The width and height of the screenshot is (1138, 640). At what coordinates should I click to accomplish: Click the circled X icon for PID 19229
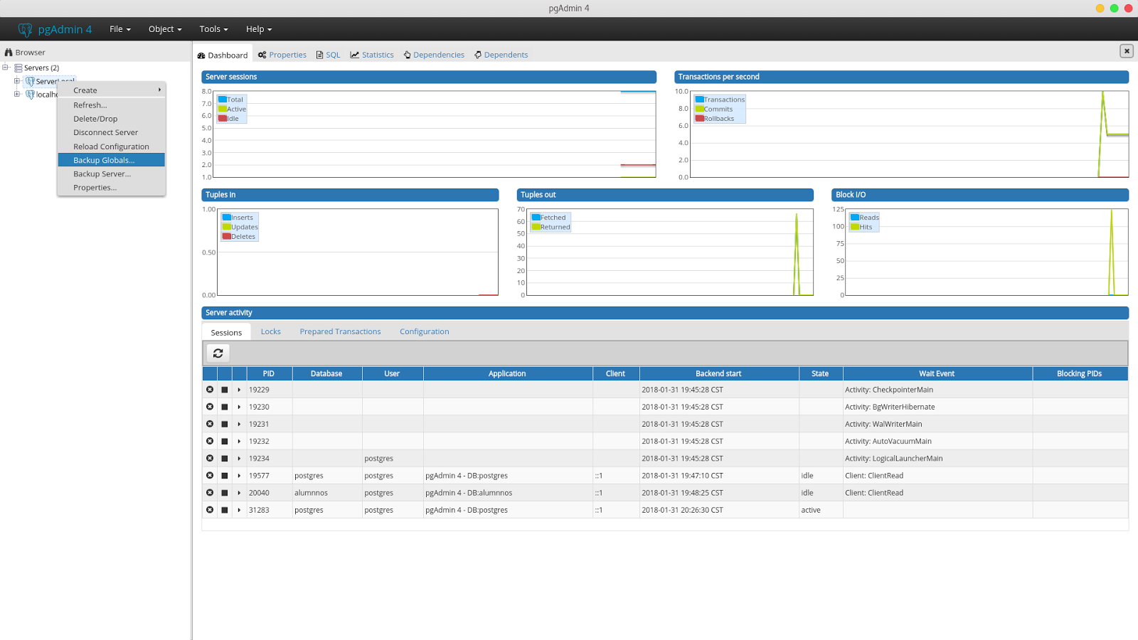[210, 390]
